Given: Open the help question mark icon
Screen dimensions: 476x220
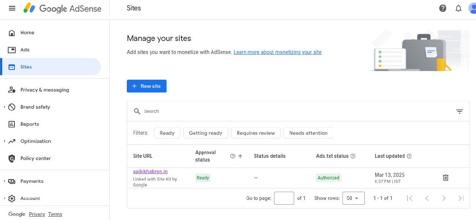Looking at the screenshot, I should click(x=443, y=8).
